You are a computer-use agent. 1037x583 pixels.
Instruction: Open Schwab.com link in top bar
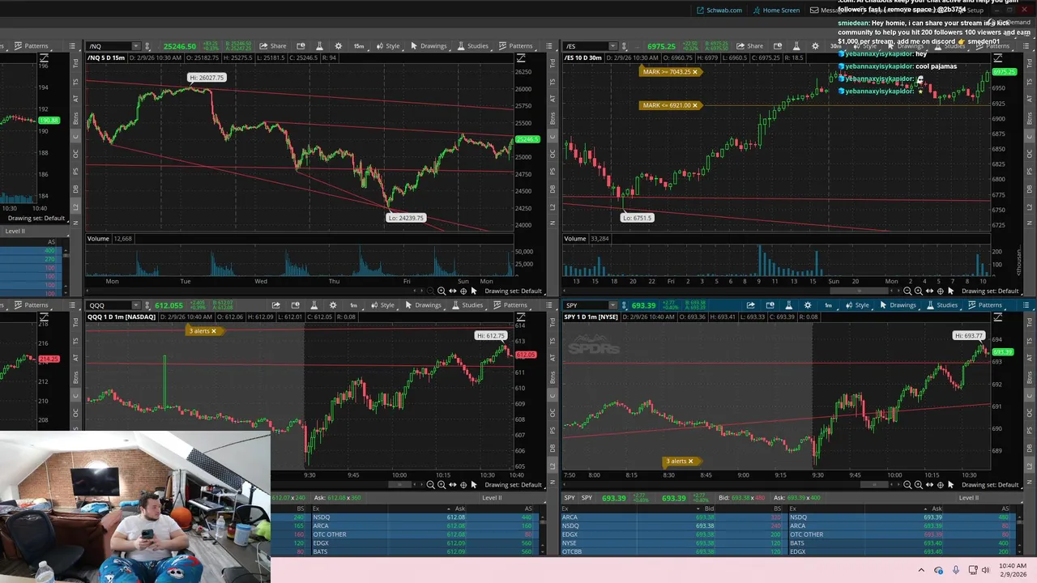[x=719, y=11]
